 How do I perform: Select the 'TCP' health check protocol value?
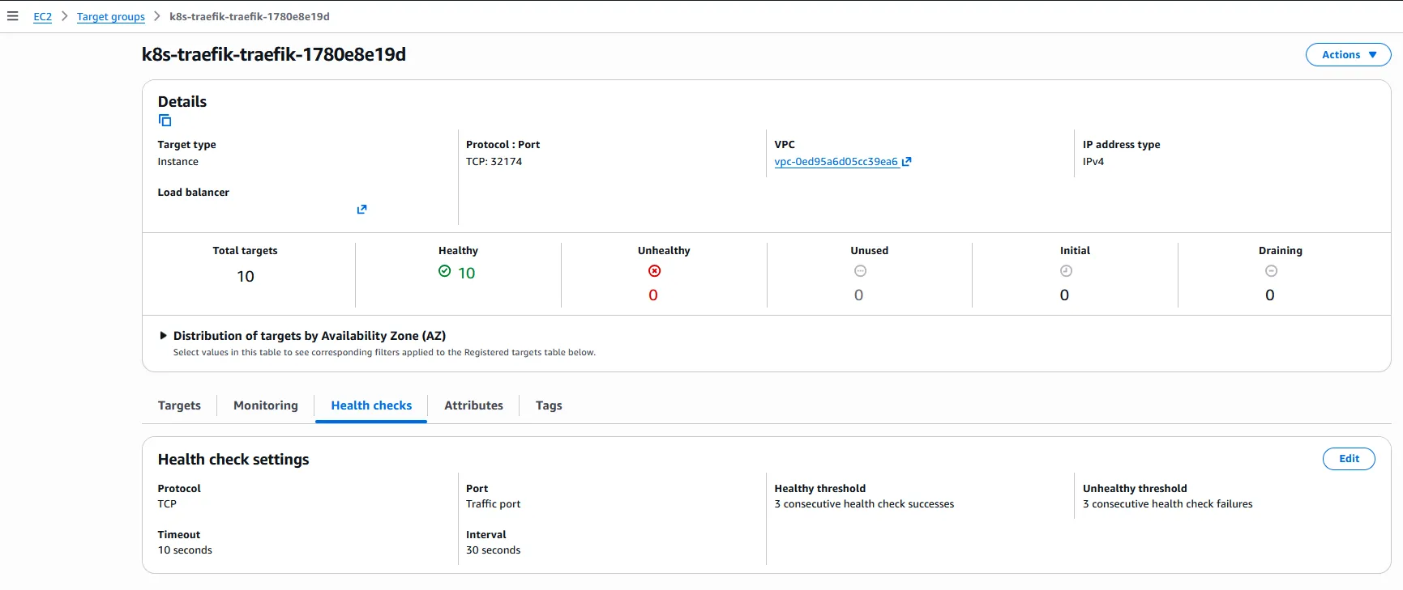pos(167,504)
